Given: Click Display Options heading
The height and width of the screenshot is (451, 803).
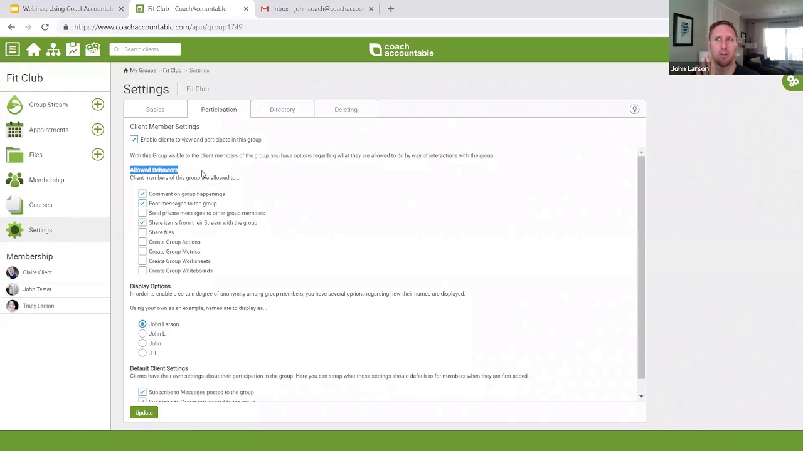Looking at the screenshot, I should point(151,286).
